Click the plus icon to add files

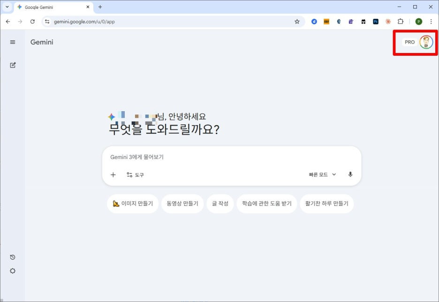pos(113,174)
